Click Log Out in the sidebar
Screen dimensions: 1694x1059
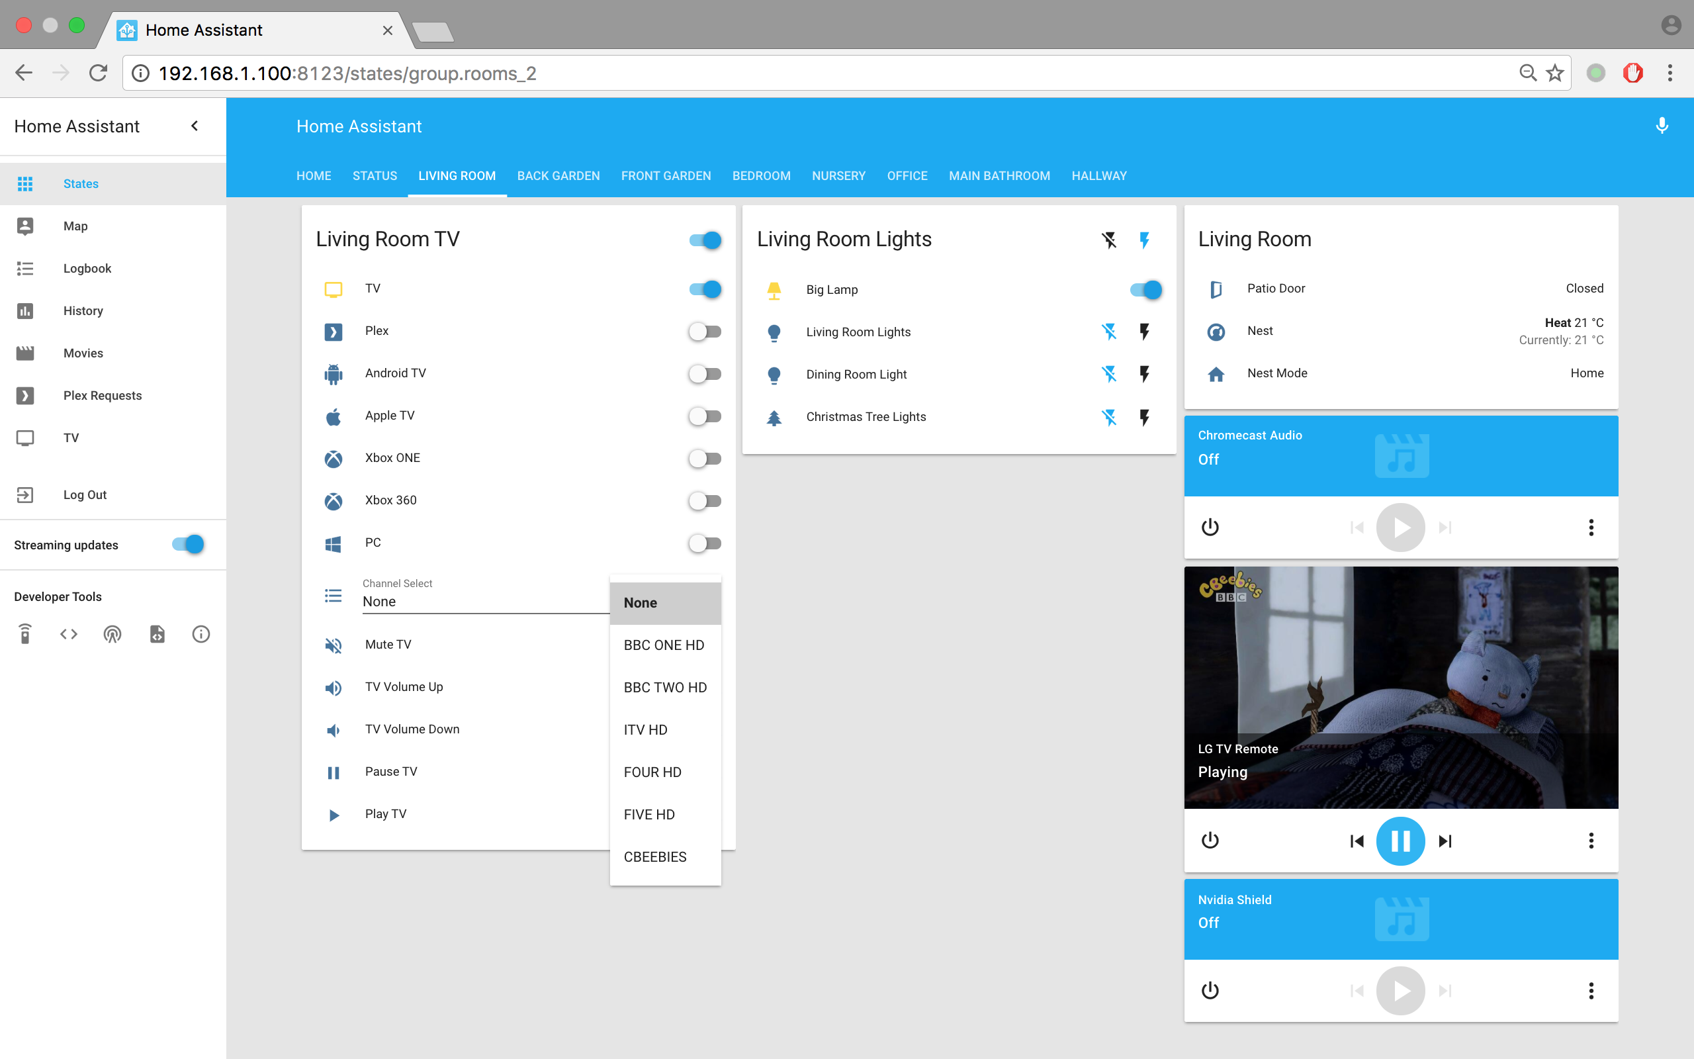click(x=85, y=495)
